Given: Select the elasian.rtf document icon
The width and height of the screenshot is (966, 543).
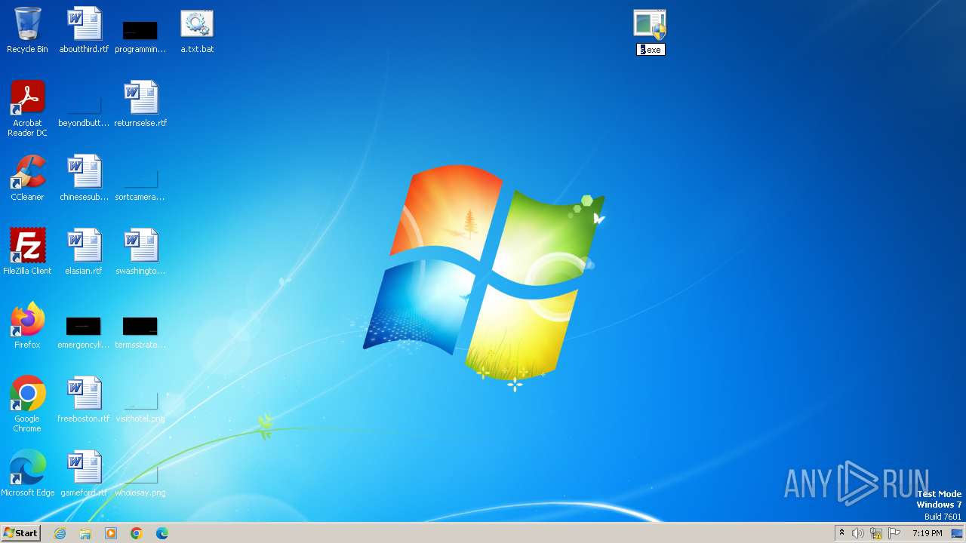Looking at the screenshot, I should click(84, 246).
